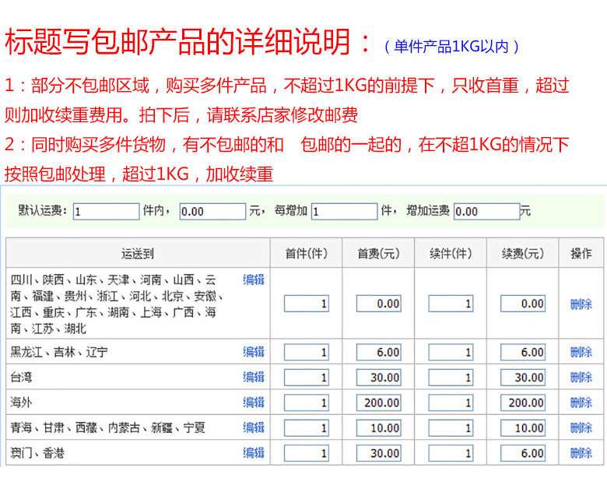607x478 pixels.
Task: Click the 海外 region text
Action: pyautogui.click(x=21, y=402)
